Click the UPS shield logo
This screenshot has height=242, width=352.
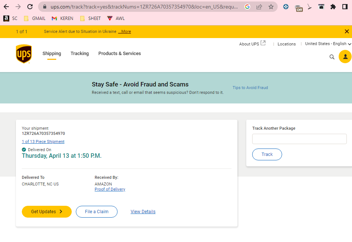click(x=24, y=54)
